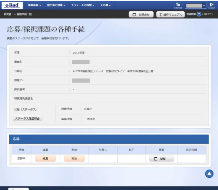Click the 2018年度 value
Image resolution: width=218 pixels, height=190 pixels.
point(79,53)
